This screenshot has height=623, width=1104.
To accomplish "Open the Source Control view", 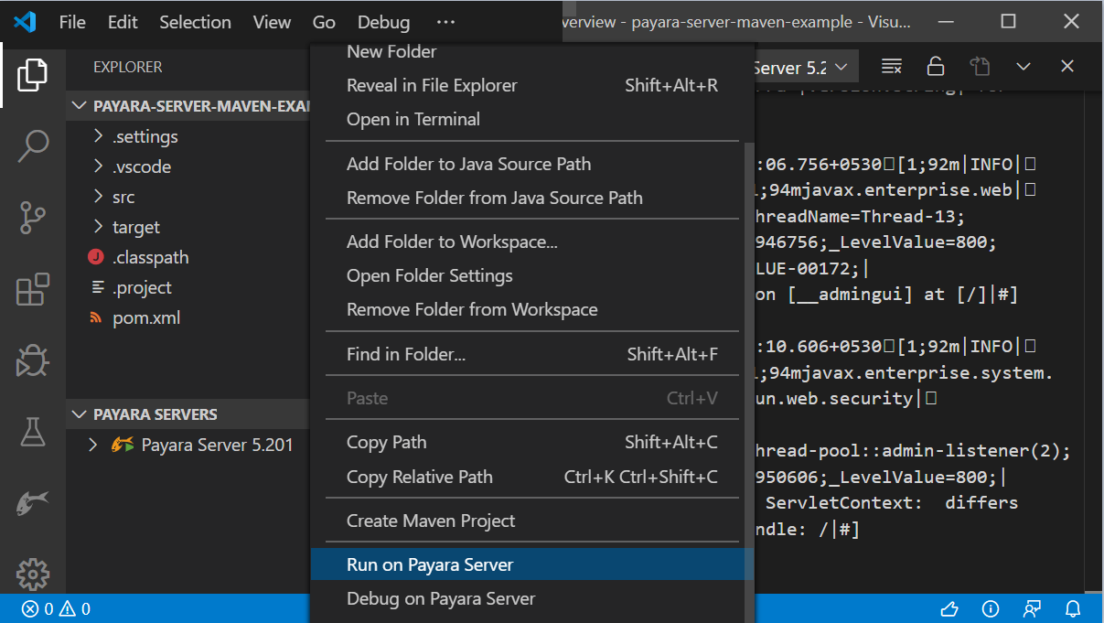I will pyautogui.click(x=32, y=218).
